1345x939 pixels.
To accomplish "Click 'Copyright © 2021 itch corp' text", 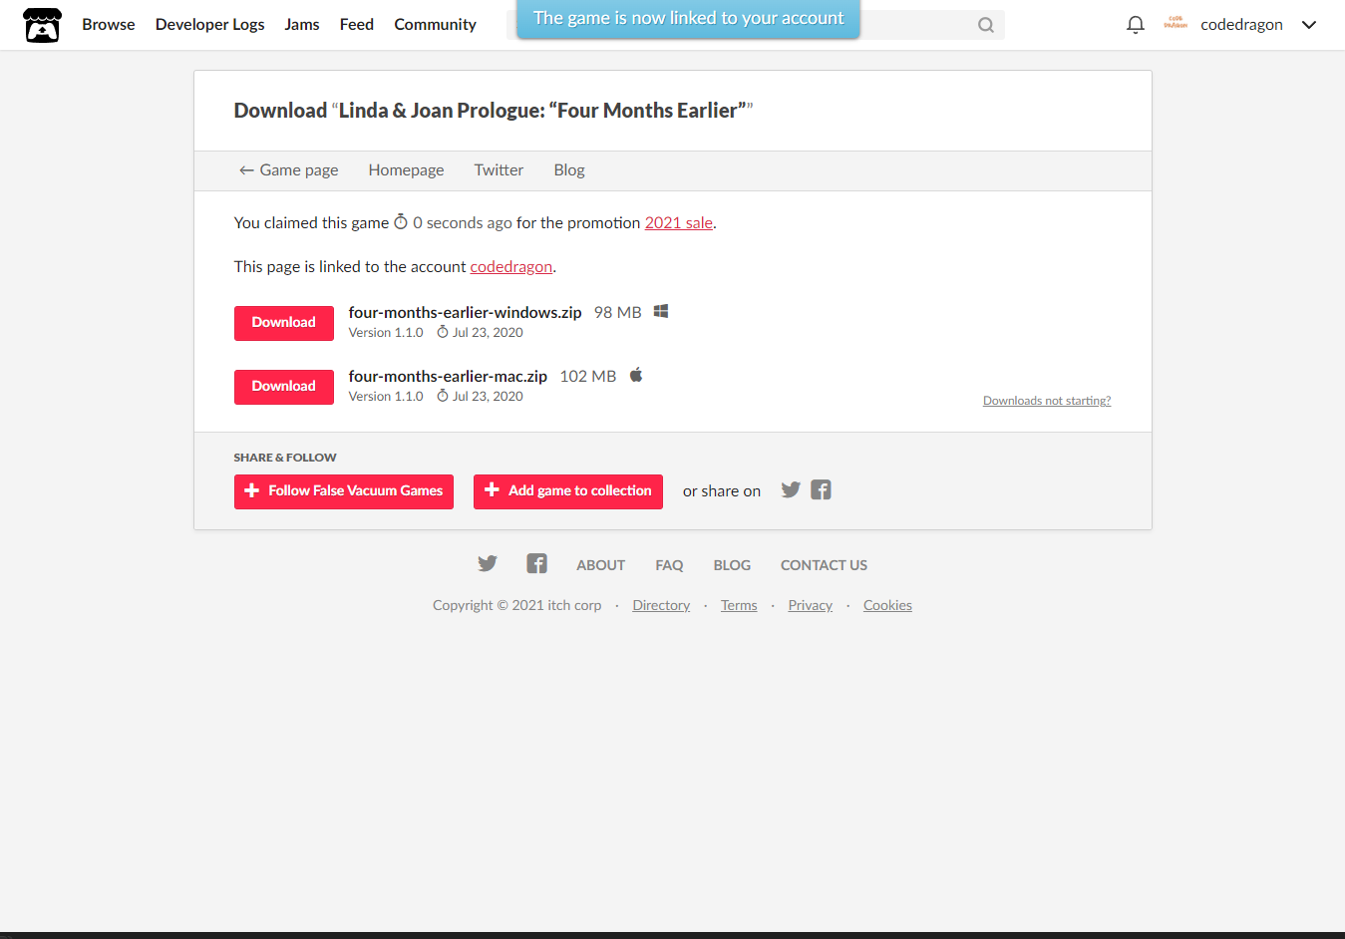I will tap(517, 605).
